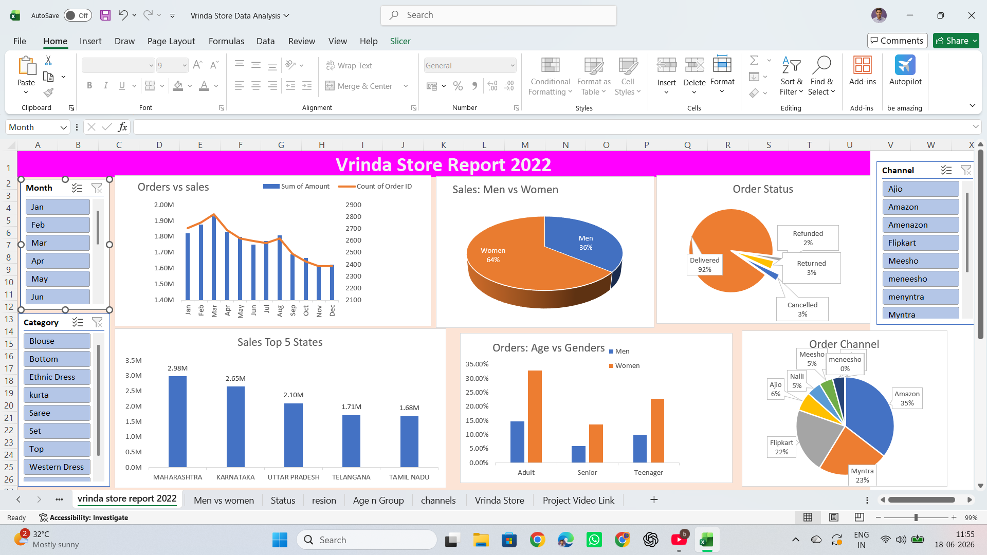Screen dimensions: 987x555
Task: Click the Add-ins icon
Action: pos(862,65)
